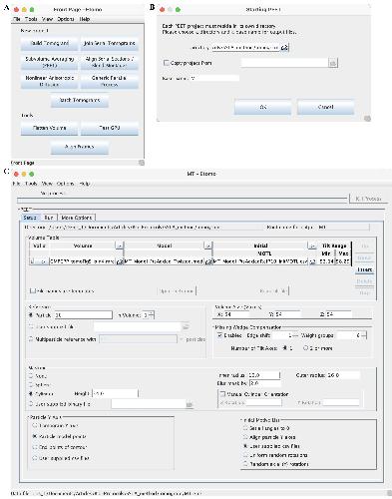
Task: Click the Inner radius field
Action: click(264, 375)
